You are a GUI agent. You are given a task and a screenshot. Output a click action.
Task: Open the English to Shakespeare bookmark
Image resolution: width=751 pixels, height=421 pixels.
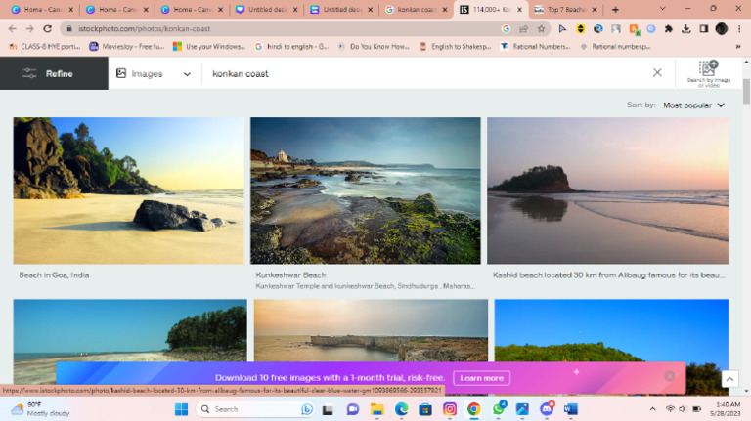(x=456, y=47)
